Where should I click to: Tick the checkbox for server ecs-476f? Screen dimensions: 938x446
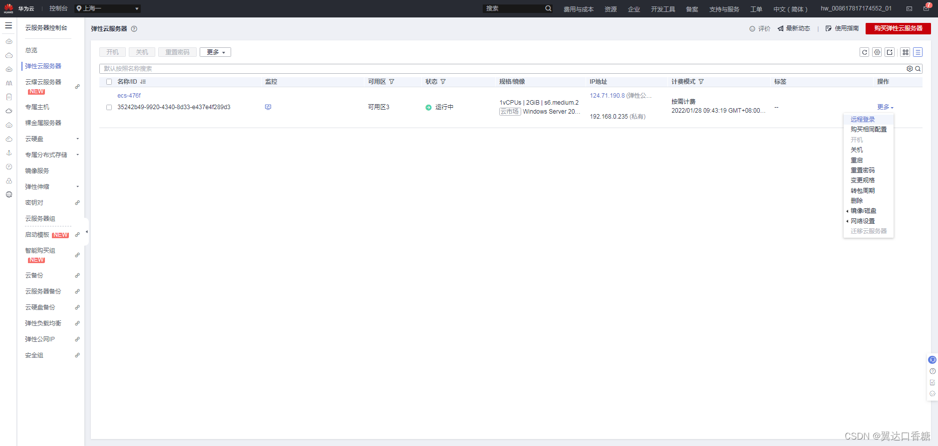click(109, 107)
